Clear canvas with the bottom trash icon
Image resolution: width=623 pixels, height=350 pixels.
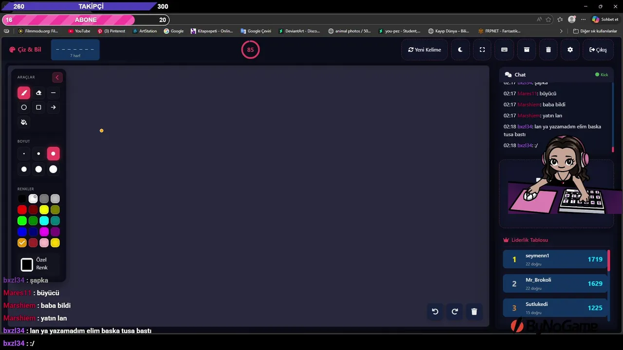tap(474, 312)
